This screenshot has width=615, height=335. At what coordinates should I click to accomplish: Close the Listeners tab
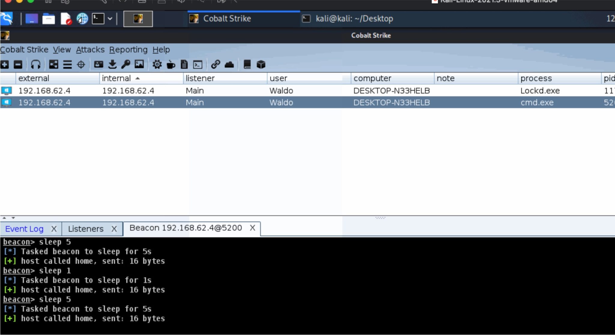click(x=114, y=229)
